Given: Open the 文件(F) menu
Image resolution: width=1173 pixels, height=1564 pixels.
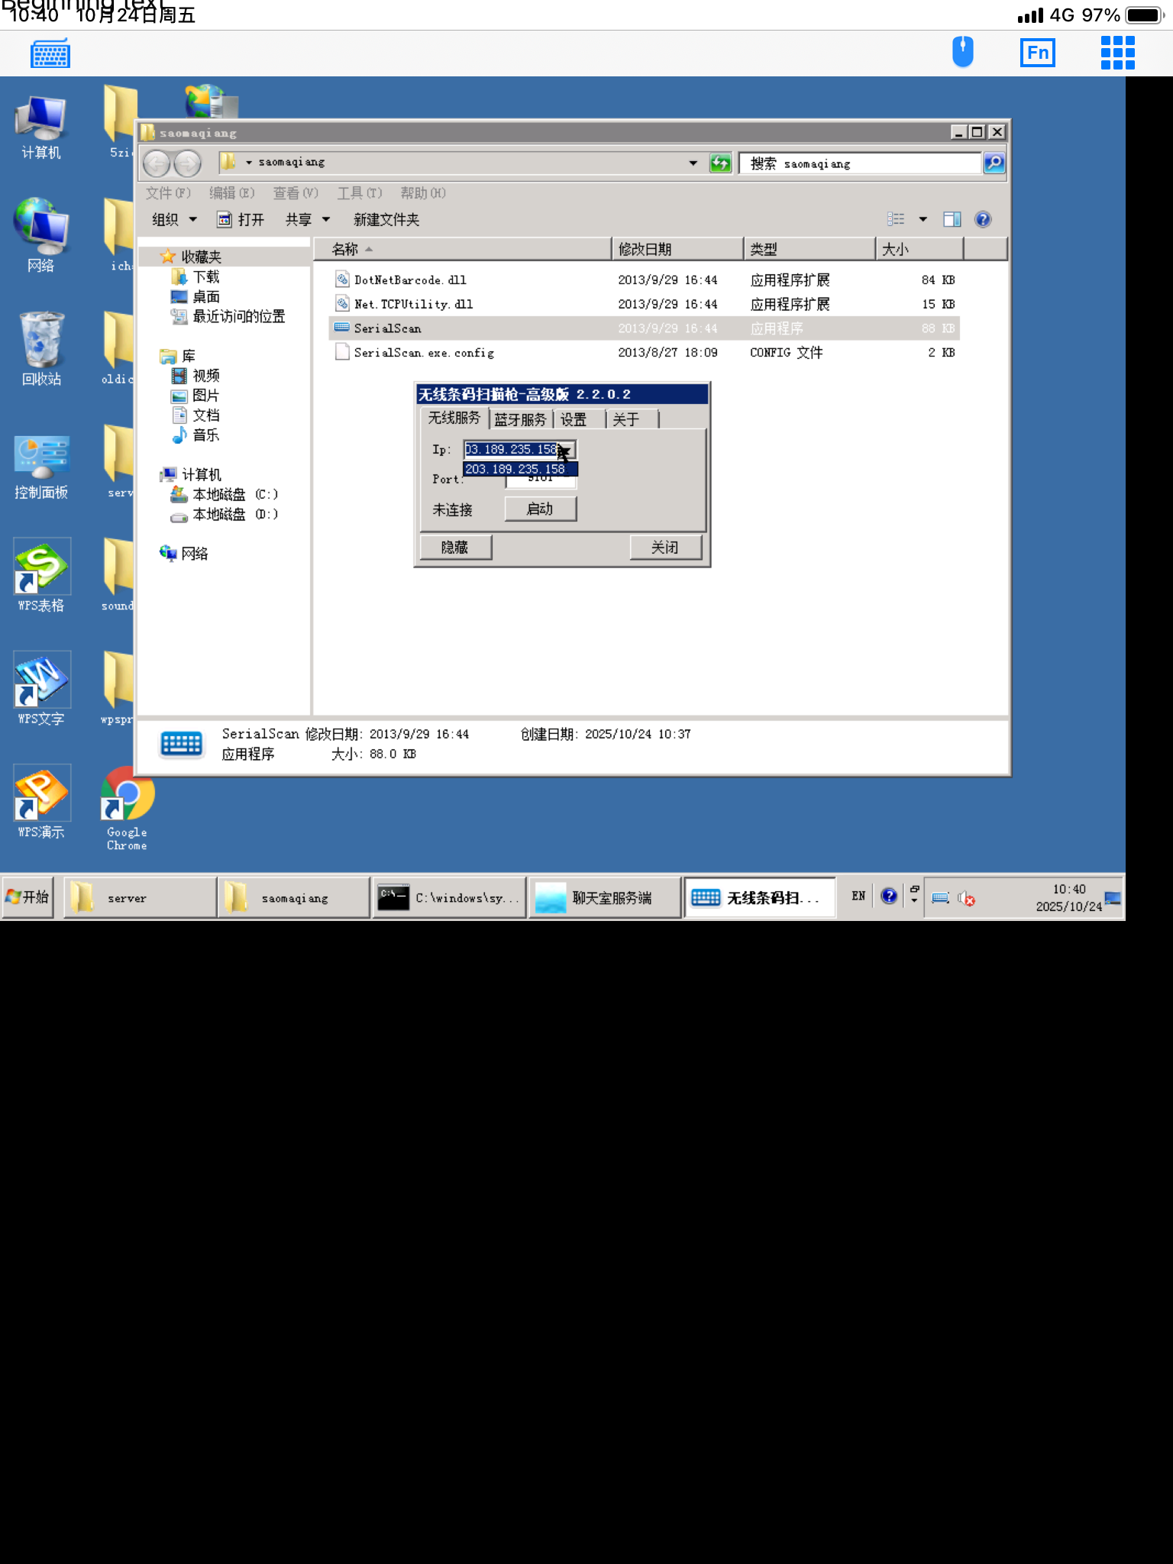Looking at the screenshot, I should coord(168,193).
